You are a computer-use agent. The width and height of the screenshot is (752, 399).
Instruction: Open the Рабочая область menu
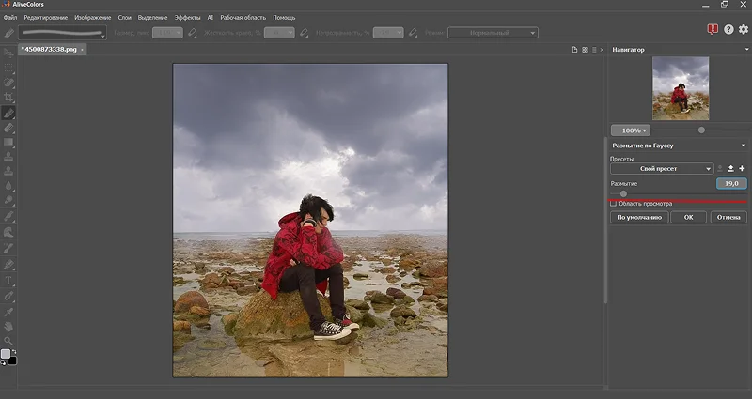point(243,17)
